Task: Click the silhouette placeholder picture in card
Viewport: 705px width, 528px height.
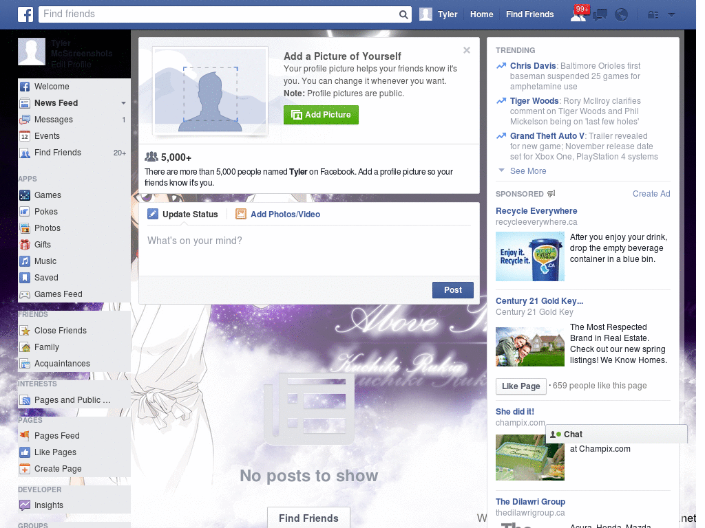Action: click(x=210, y=91)
